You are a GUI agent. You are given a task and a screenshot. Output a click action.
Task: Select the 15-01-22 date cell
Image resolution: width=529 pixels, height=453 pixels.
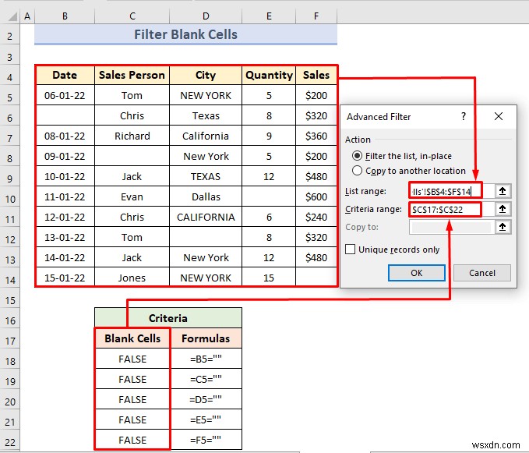click(x=65, y=278)
